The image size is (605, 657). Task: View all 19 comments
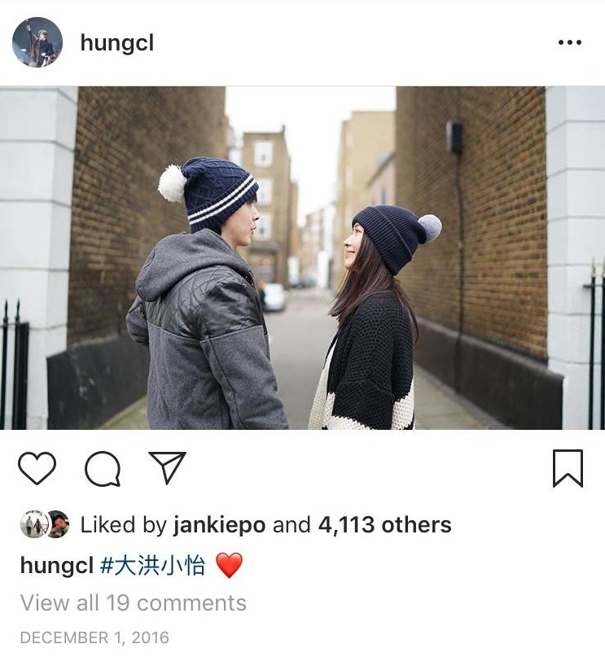point(134,603)
